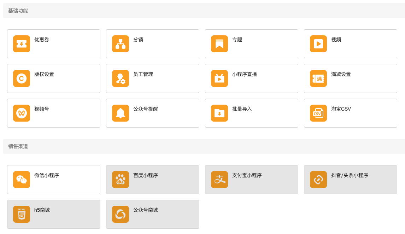Open the copyright icon for 版权设置
The width and height of the screenshot is (405, 234).
click(x=22, y=78)
